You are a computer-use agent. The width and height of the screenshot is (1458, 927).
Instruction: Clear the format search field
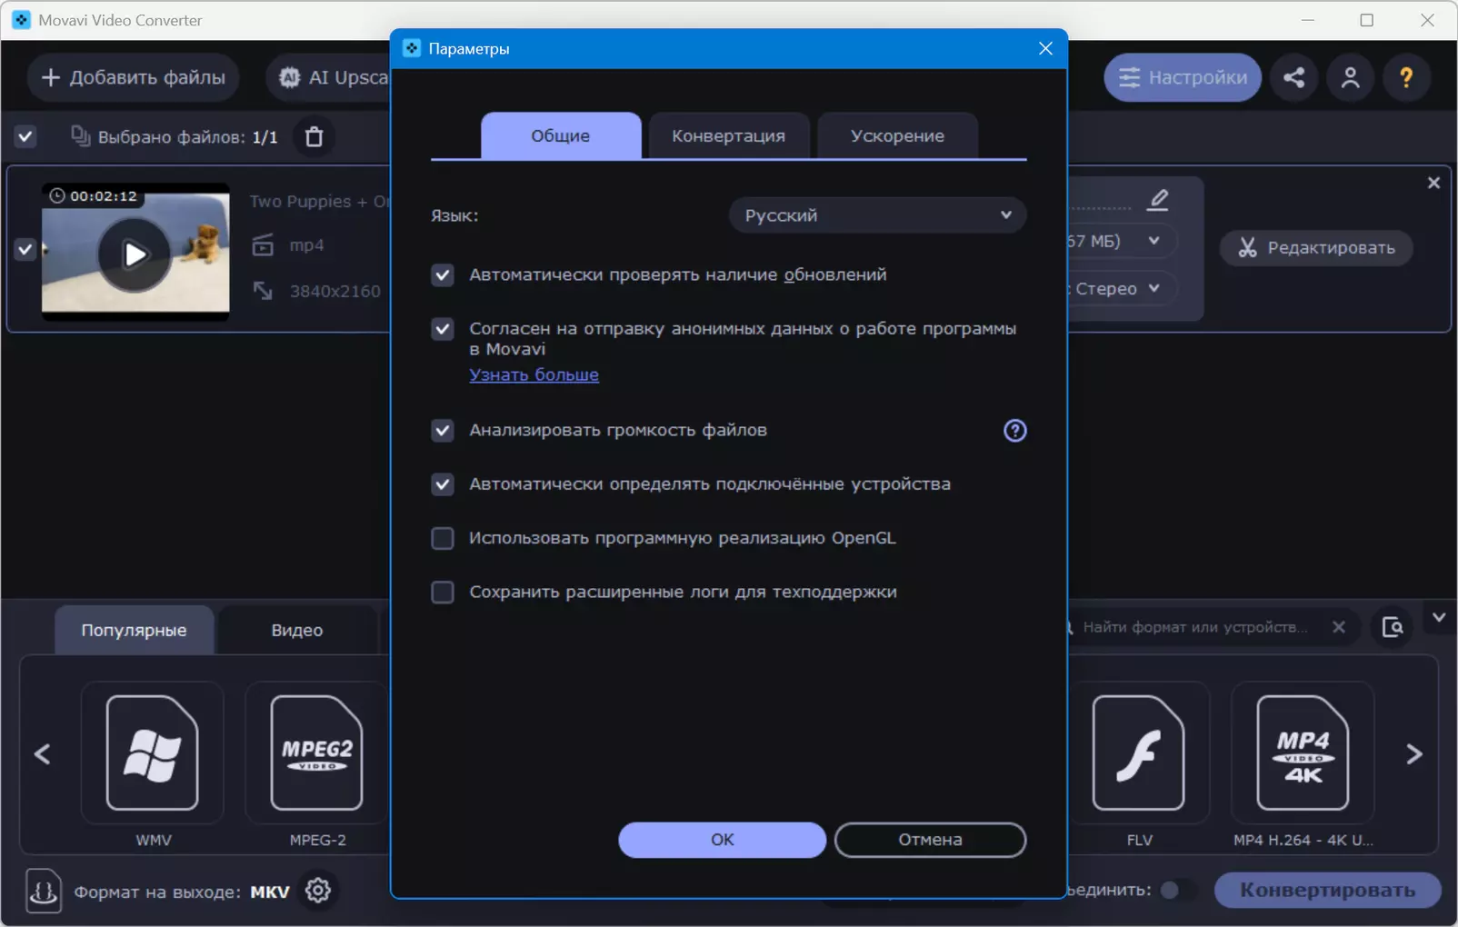pos(1339,627)
